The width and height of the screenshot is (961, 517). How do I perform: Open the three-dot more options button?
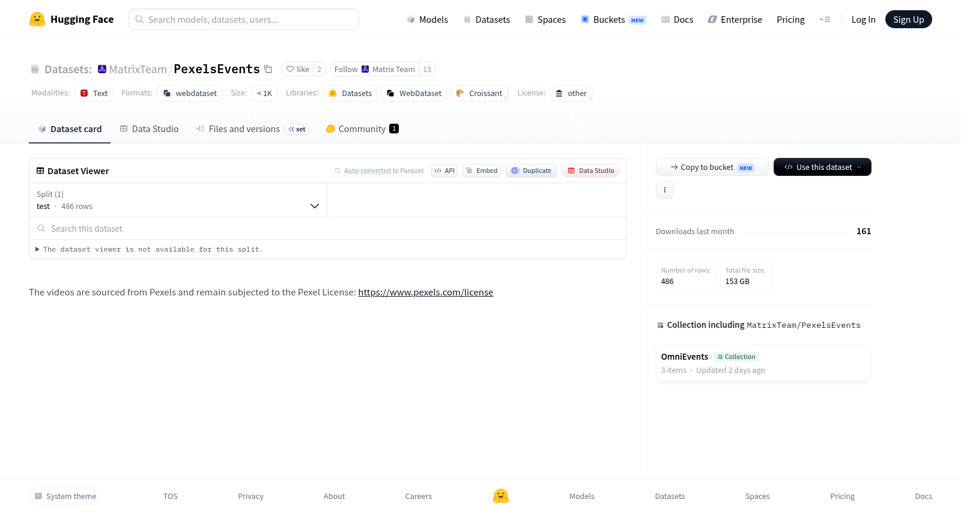(665, 190)
